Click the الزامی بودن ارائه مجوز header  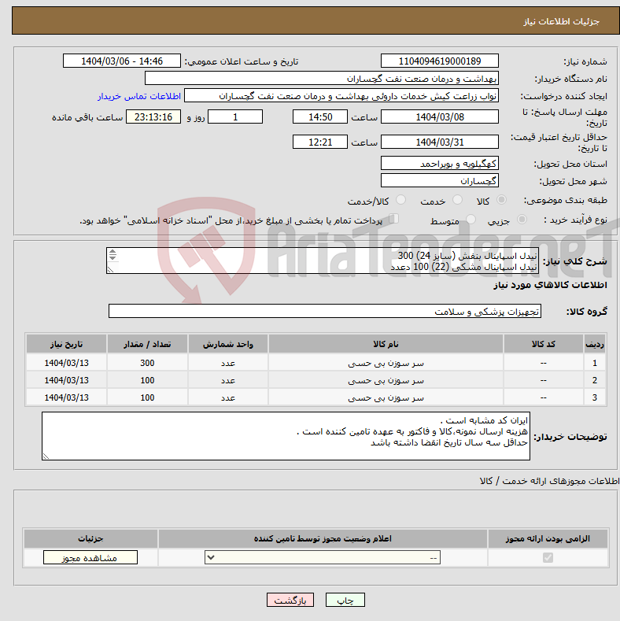coord(548,538)
